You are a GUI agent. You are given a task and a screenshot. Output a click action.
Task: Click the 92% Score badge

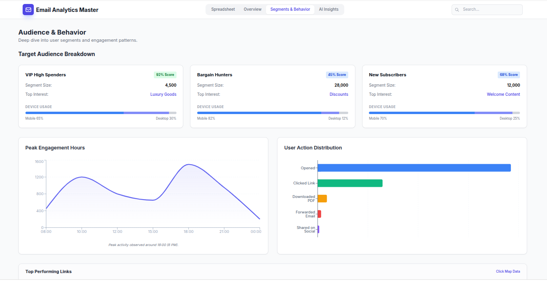pyautogui.click(x=165, y=75)
